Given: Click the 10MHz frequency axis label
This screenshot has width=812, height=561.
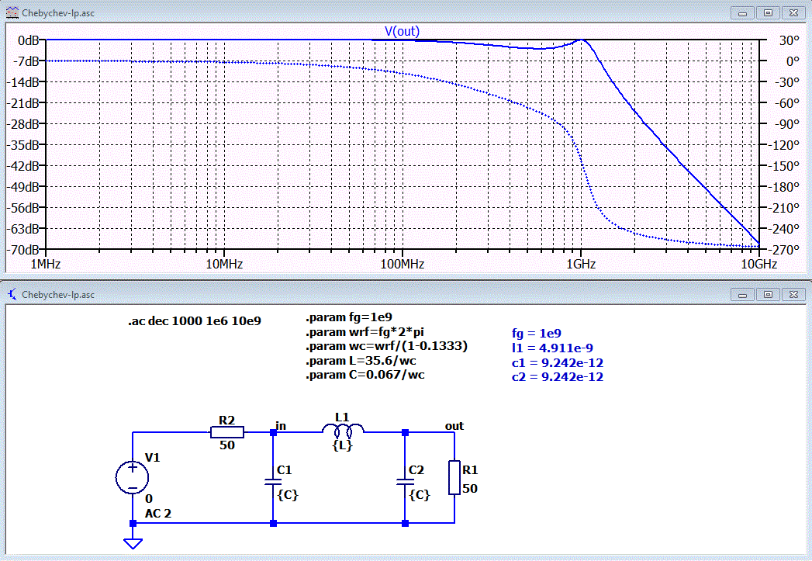Looking at the screenshot, I should [224, 264].
